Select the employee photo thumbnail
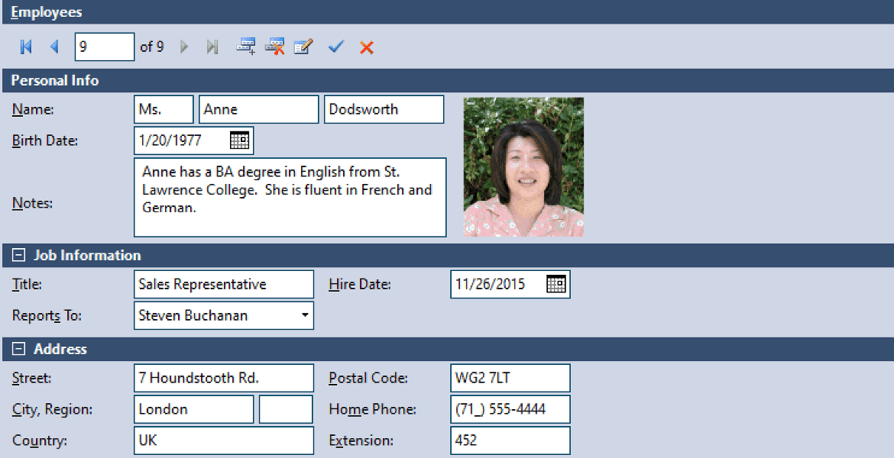The height and width of the screenshot is (458, 894). (523, 167)
